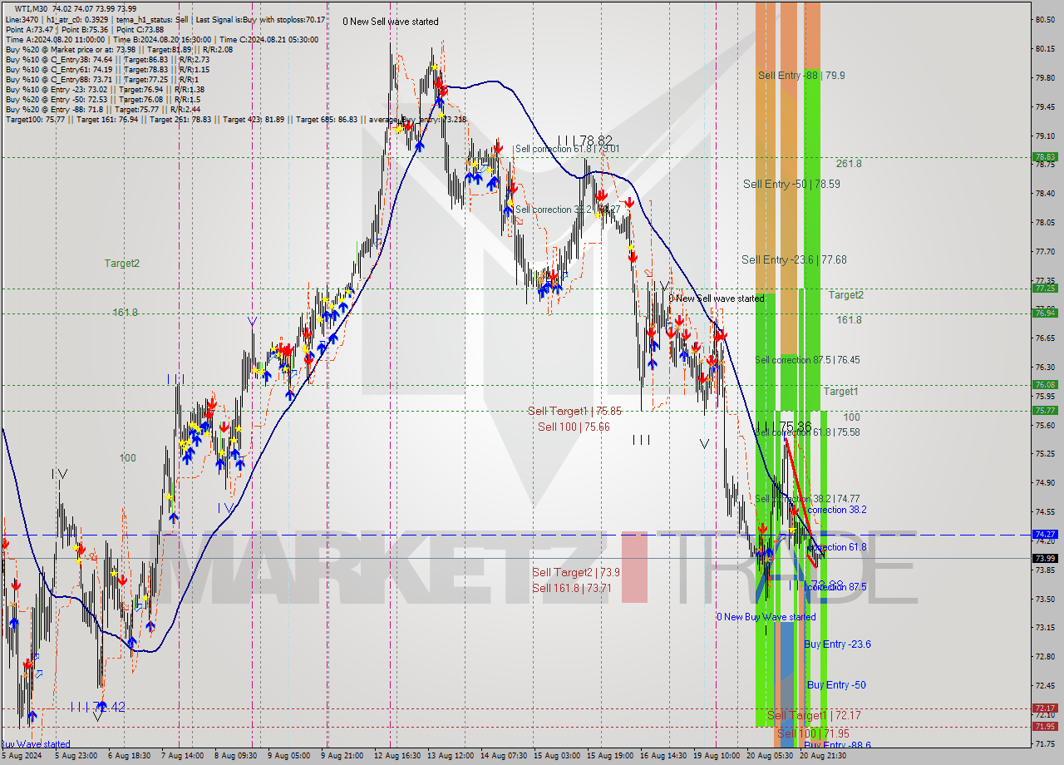Click the green 78.83 price tag
Viewport: 1064px width, 765px height.
point(1045,156)
